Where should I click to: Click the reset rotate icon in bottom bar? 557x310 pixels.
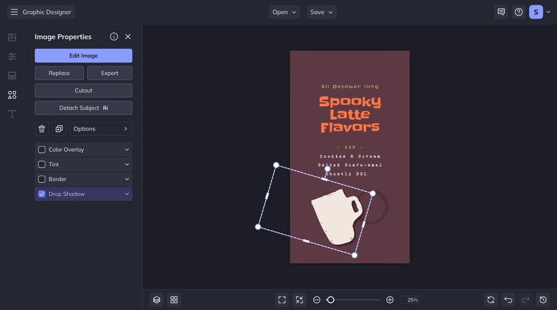(x=491, y=300)
